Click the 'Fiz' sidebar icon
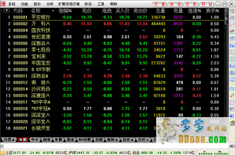 click(x=232, y=66)
